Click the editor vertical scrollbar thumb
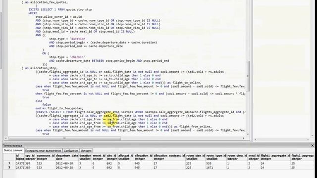This screenshot has height=178, width=317. (x=248, y=76)
